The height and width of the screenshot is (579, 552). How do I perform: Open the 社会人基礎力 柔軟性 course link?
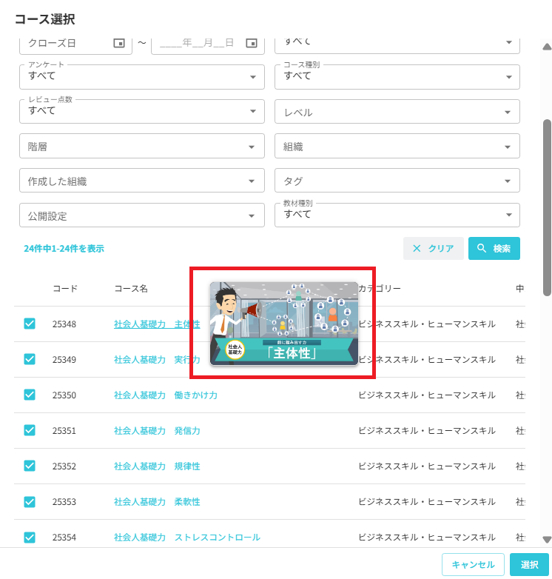tap(157, 502)
